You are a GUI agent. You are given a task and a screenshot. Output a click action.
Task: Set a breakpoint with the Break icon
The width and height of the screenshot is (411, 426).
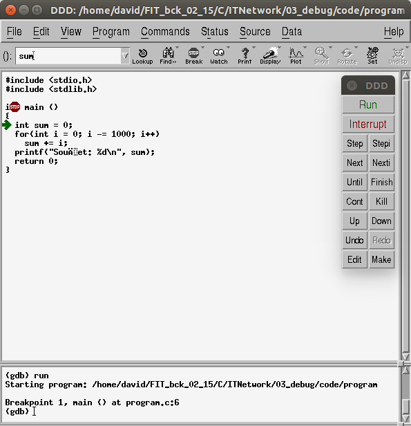[193, 56]
